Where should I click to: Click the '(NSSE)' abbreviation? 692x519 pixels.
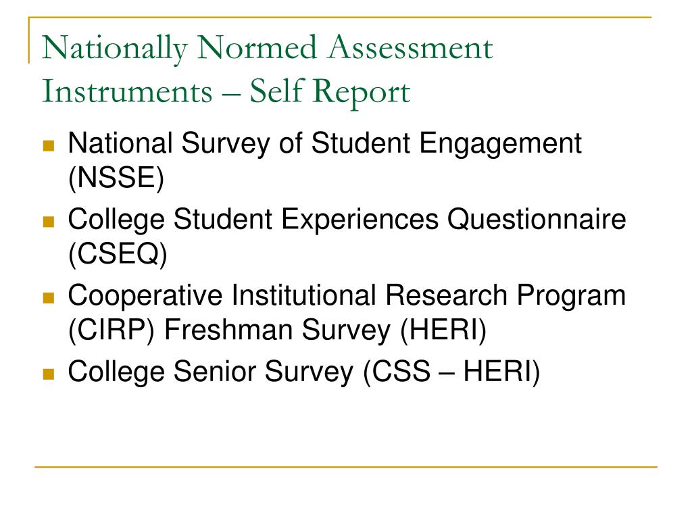point(116,178)
